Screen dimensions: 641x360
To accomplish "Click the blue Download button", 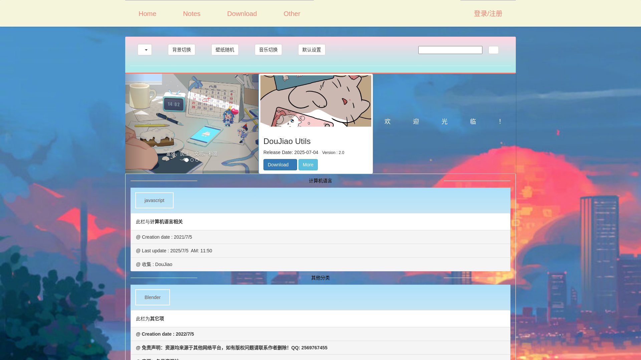I will coord(280,165).
